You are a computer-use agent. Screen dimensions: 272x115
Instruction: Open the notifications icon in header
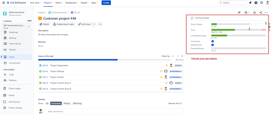(250, 3)
